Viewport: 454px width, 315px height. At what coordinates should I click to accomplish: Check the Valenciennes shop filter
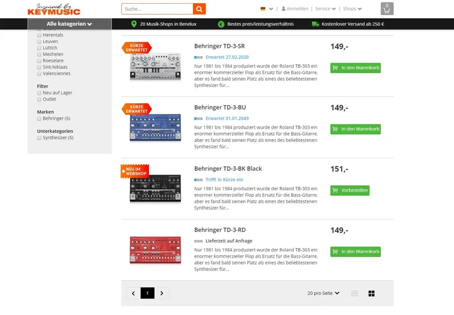pos(39,74)
